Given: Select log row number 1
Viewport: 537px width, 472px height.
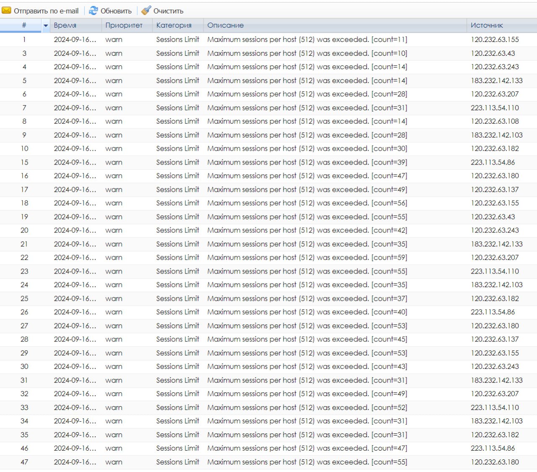Looking at the screenshot, I should (x=24, y=39).
